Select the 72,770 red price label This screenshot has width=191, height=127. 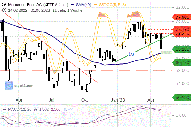coord(181,29)
